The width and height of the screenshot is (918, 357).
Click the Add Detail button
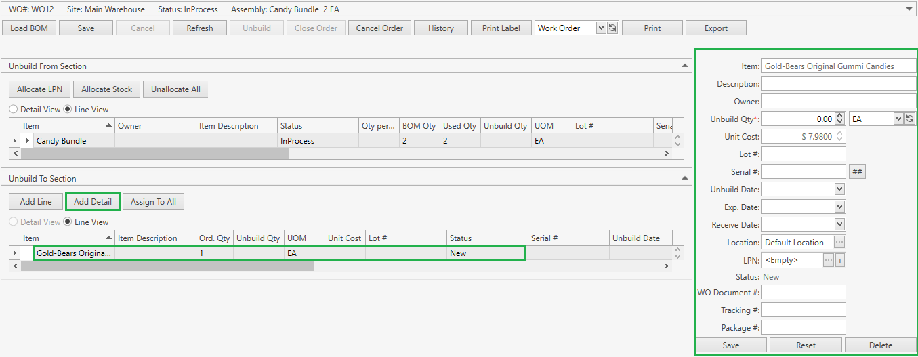click(93, 202)
